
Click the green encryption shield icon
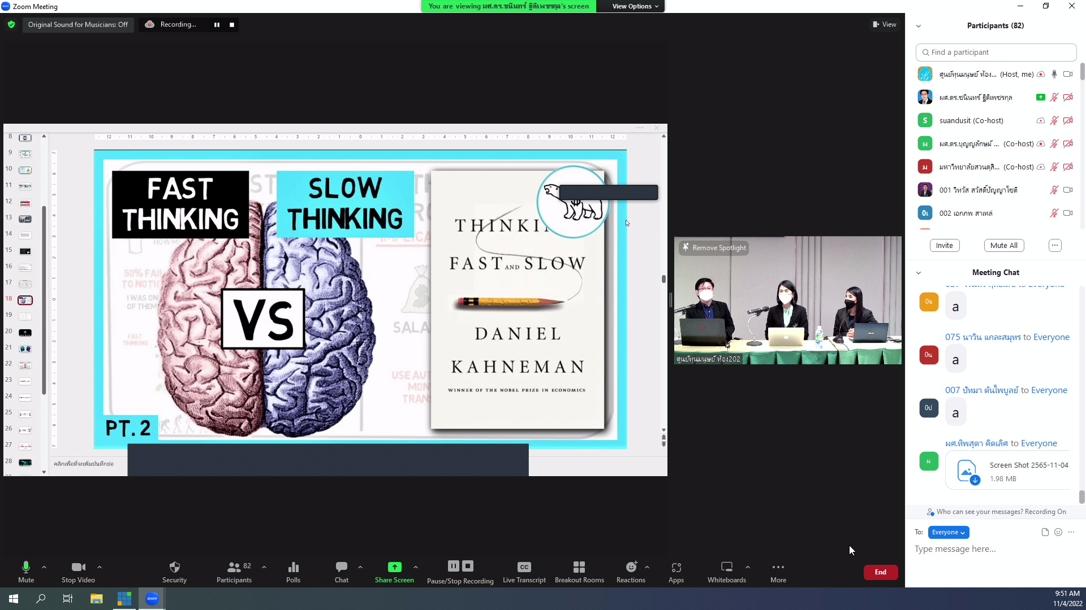pyautogui.click(x=11, y=24)
